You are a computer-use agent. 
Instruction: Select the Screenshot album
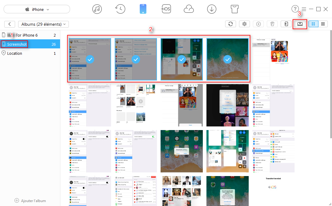pyautogui.click(x=30, y=44)
